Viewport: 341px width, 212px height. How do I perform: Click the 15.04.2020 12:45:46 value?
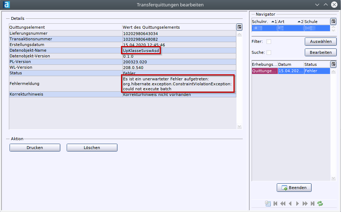click(x=144, y=45)
